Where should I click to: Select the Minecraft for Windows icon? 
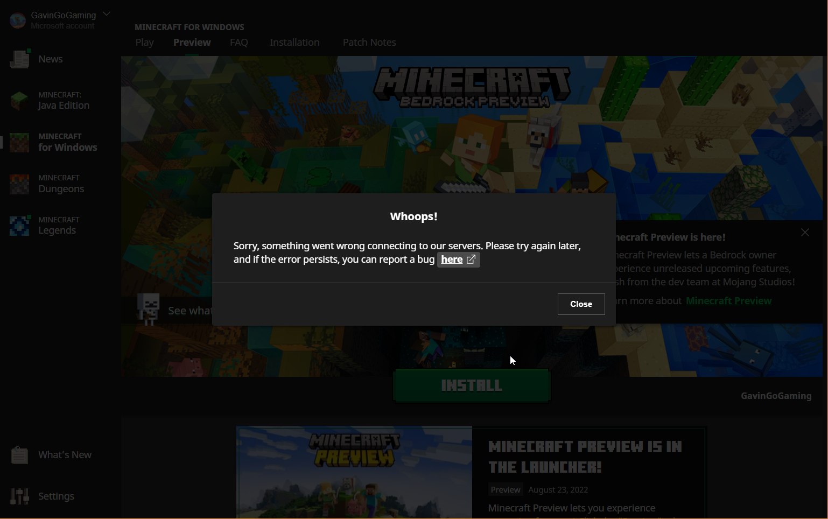pos(19,143)
